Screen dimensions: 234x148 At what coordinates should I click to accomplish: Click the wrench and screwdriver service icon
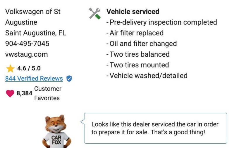point(94,13)
